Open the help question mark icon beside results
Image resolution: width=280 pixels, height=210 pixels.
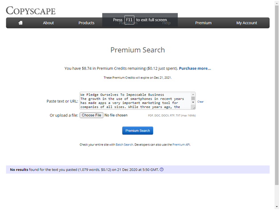(161, 170)
